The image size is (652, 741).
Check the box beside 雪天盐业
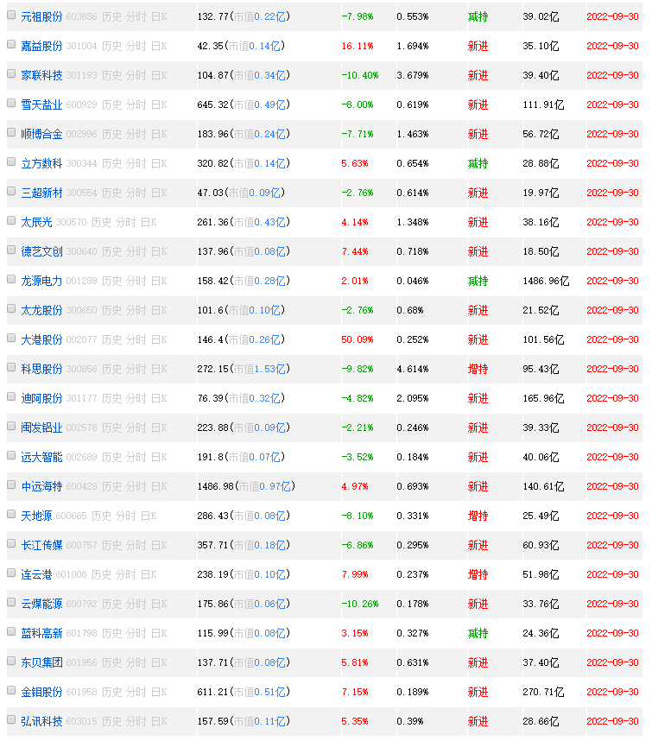pyautogui.click(x=11, y=103)
